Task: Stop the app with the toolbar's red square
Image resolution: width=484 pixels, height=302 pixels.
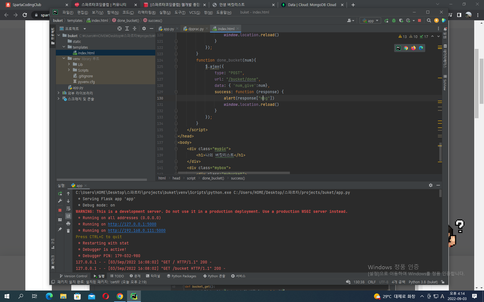Action: [419, 20]
